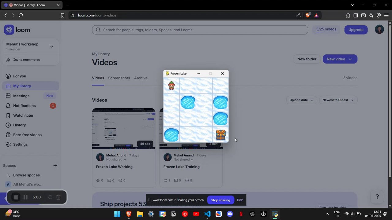
Task: Click the views eye icon on Frozen Lake Training
Action: coord(166,181)
